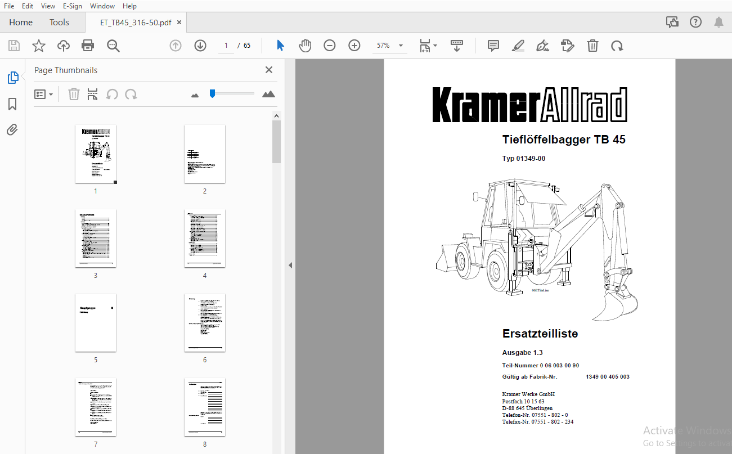732x454 pixels.
Task: Open the Edit menu
Action: click(x=27, y=6)
